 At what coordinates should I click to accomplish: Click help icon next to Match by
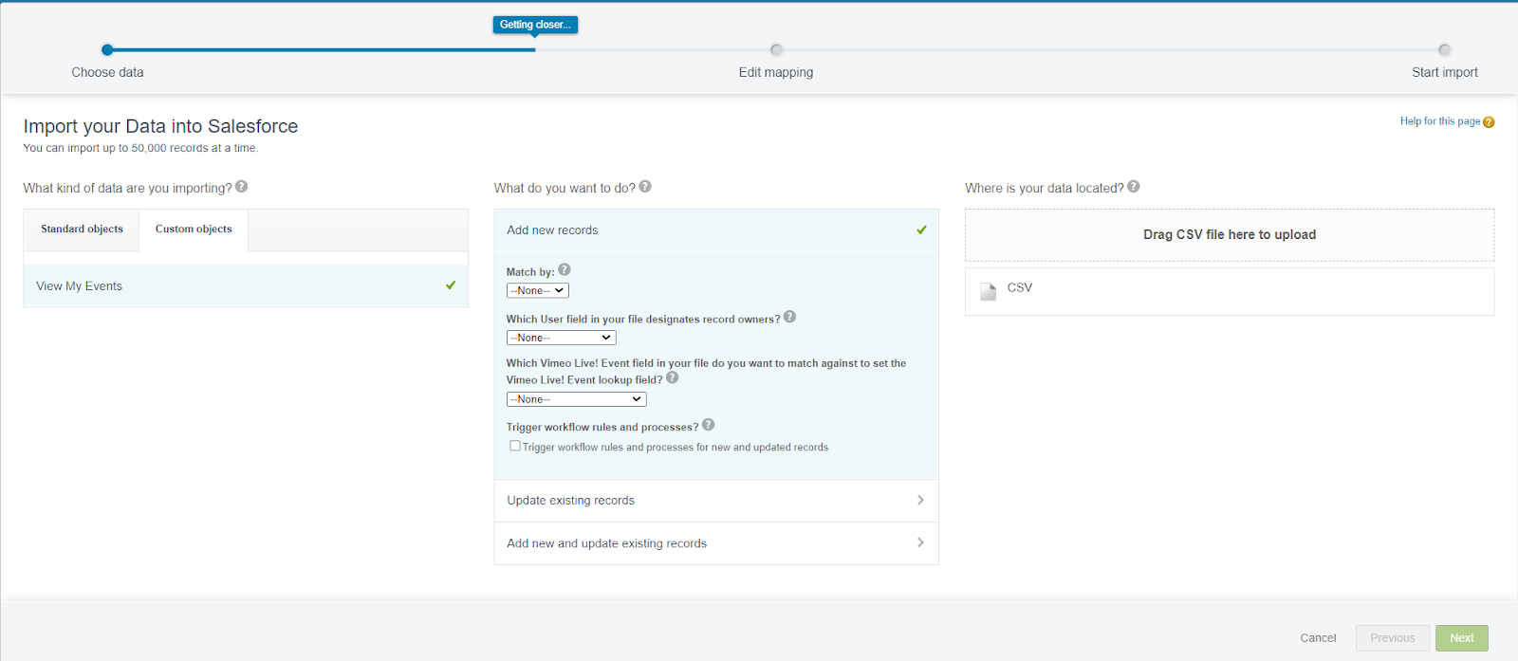tap(565, 270)
